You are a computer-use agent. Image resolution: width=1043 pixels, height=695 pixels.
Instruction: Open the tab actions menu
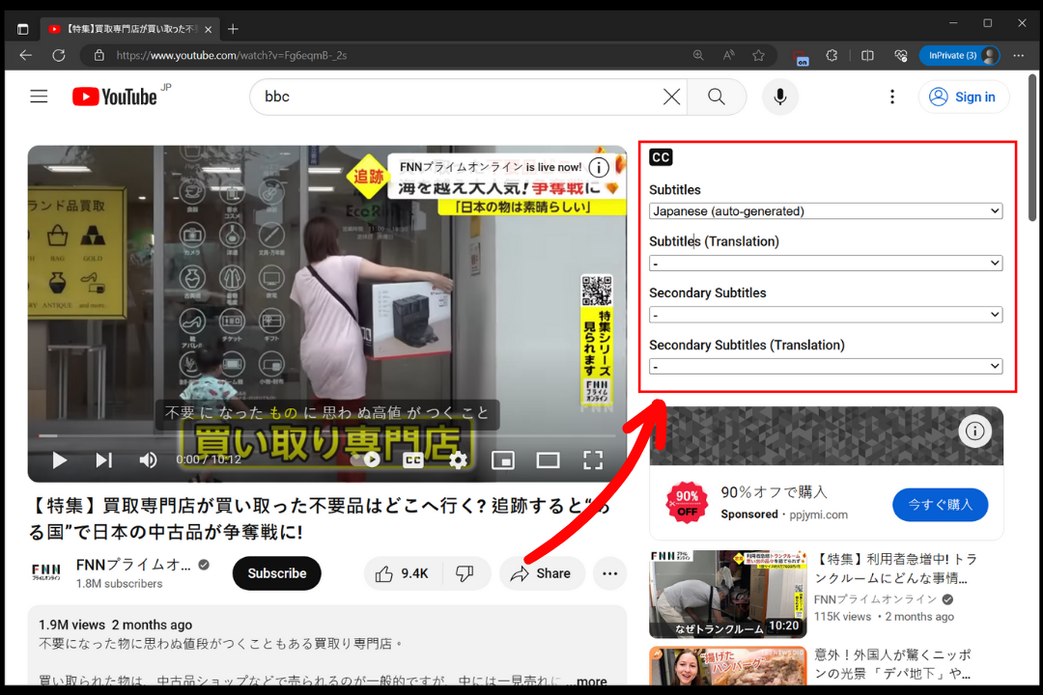22,29
